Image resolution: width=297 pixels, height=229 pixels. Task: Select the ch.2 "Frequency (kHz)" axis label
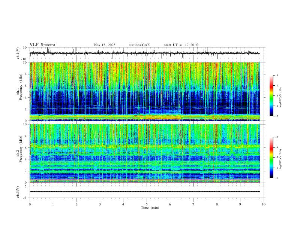[x=21, y=149]
